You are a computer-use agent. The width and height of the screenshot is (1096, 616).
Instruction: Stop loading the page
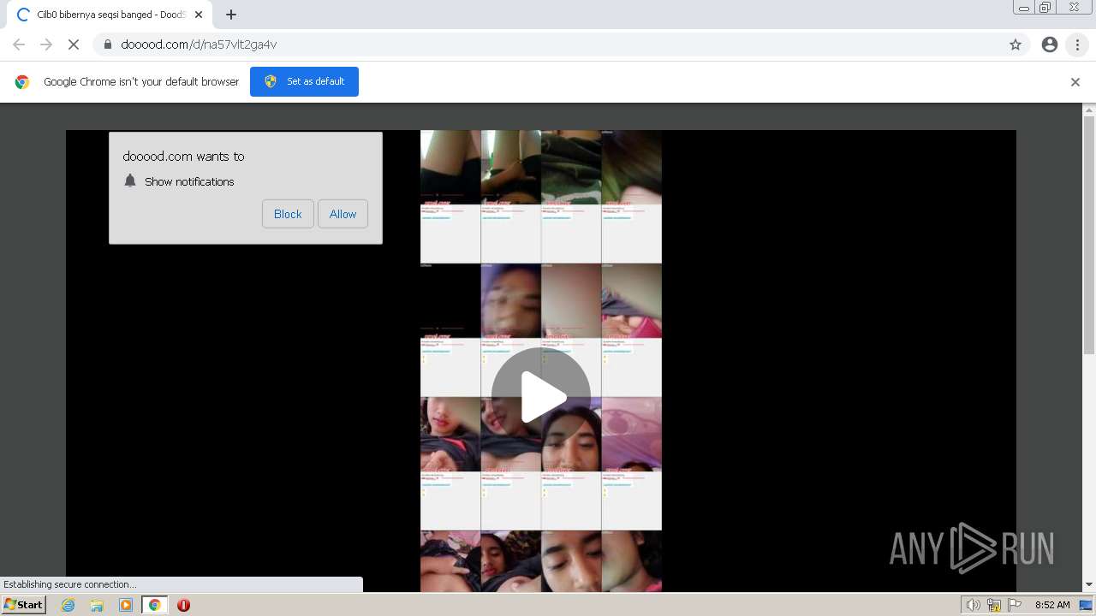point(74,44)
